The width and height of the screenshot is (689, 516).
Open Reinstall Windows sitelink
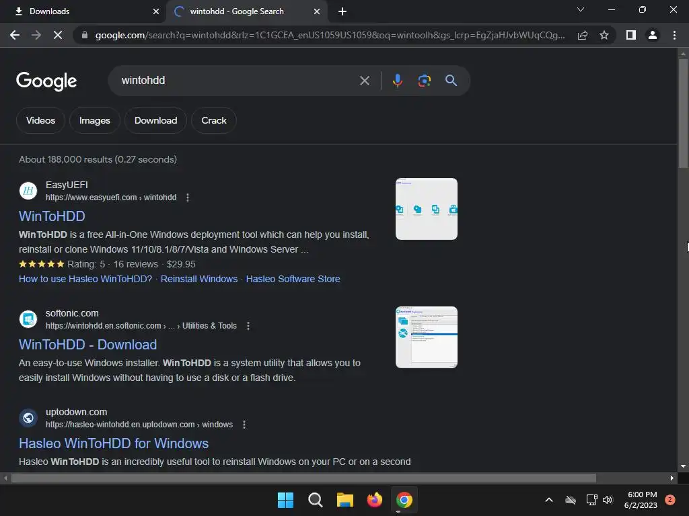pyautogui.click(x=199, y=279)
